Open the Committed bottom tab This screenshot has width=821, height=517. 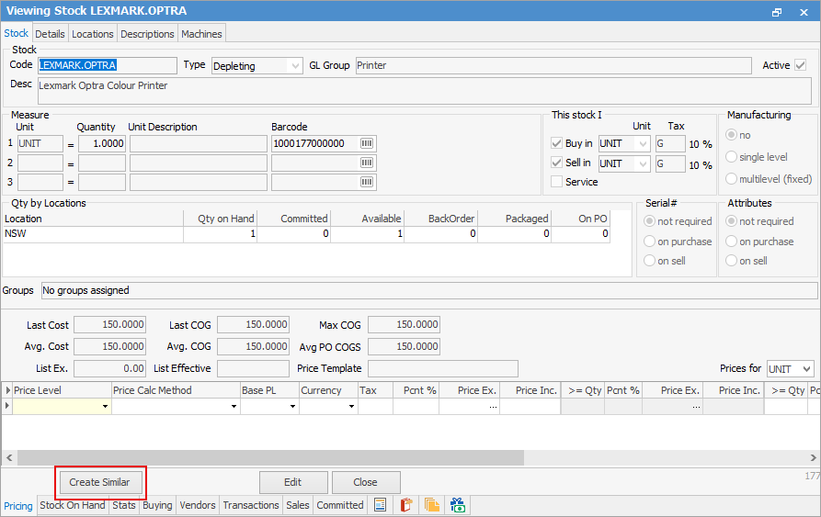coord(340,505)
